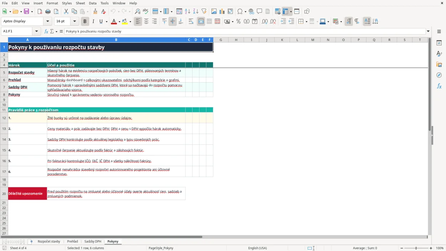Click the 100% zoom level in status bar

[x=440, y=248]
